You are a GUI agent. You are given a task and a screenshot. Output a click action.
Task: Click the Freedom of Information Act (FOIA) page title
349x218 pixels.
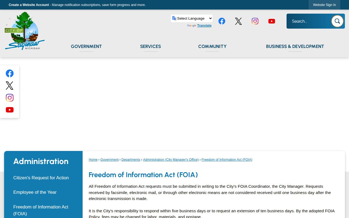coord(143,175)
